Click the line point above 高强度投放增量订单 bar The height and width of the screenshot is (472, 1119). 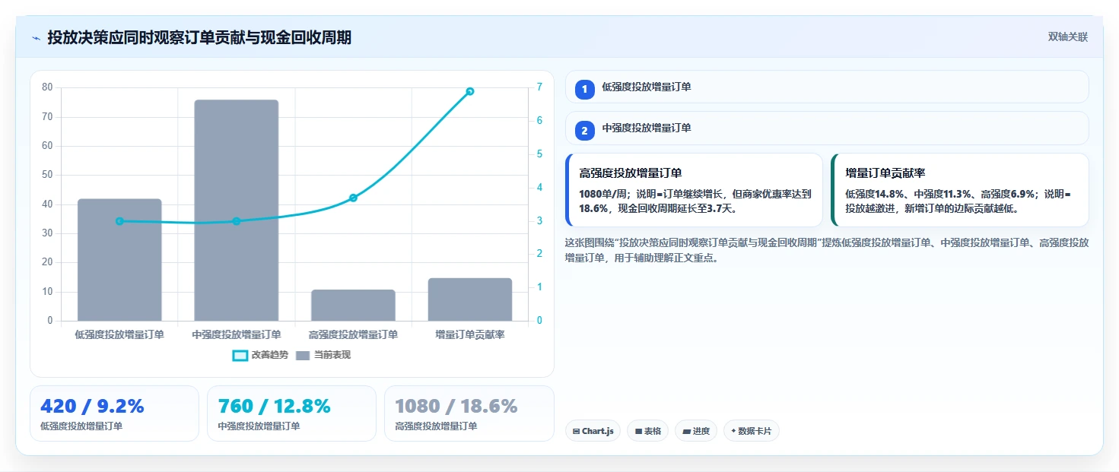[353, 198]
